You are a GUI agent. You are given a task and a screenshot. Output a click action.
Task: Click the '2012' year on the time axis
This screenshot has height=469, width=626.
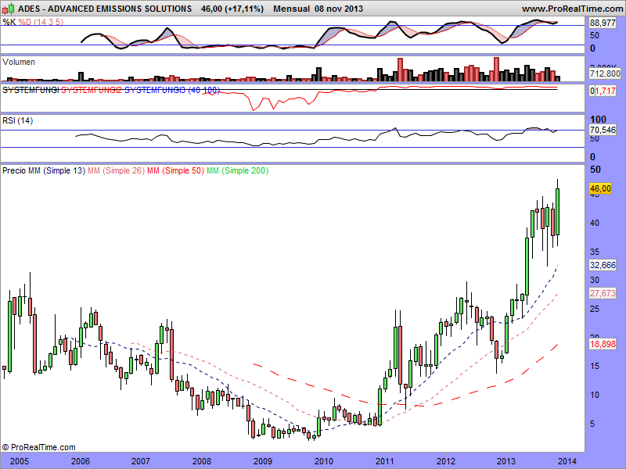coord(446,461)
